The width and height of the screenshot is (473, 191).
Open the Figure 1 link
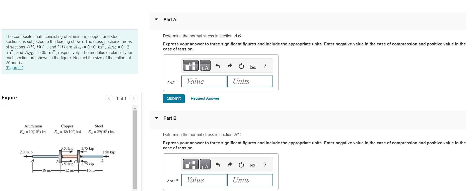point(14,68)
